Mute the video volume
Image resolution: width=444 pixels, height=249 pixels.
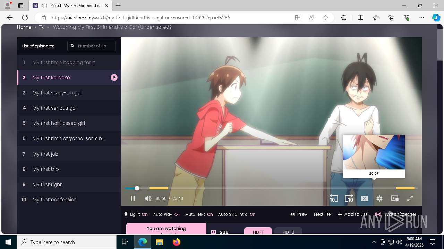[x=148, y=199]
